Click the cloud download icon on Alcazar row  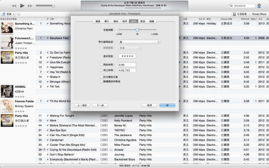tap(111, 150)
